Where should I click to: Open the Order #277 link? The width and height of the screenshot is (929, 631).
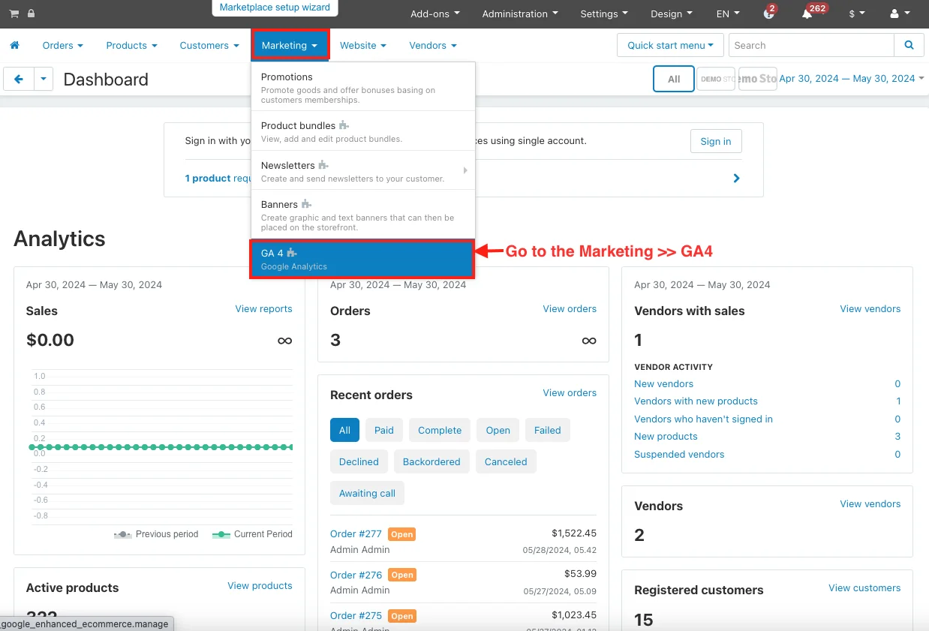(x=356, y=533)
